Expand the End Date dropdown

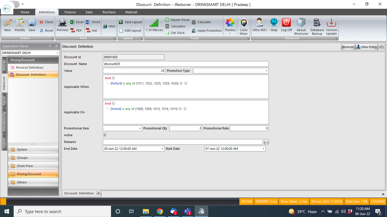tap(162, 149)
